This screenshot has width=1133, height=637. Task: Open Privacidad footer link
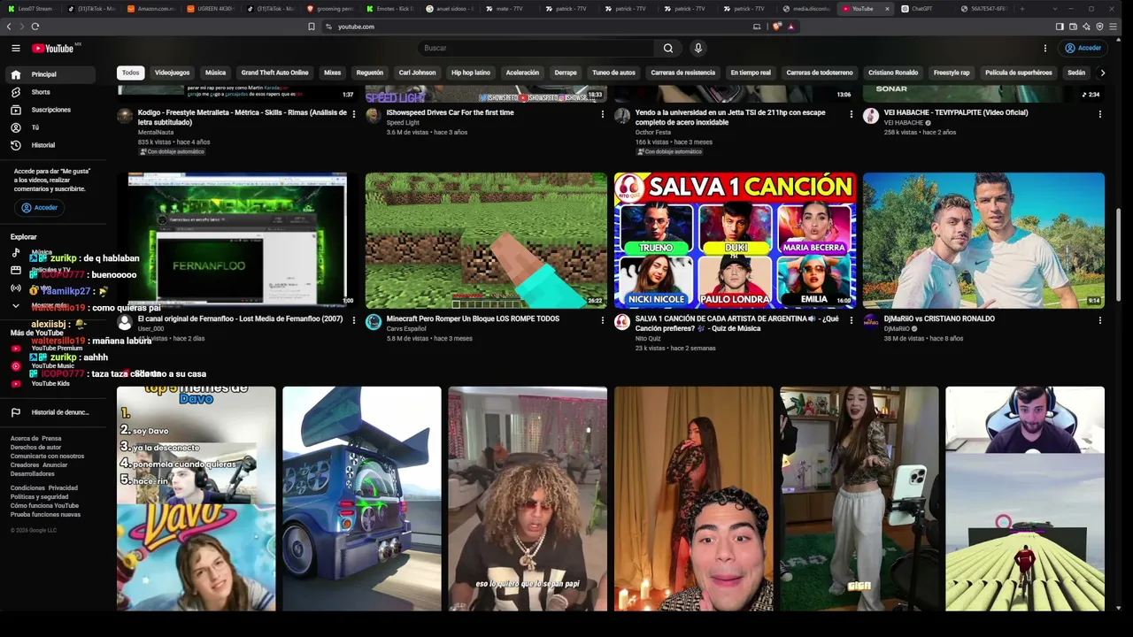point(63,488)
